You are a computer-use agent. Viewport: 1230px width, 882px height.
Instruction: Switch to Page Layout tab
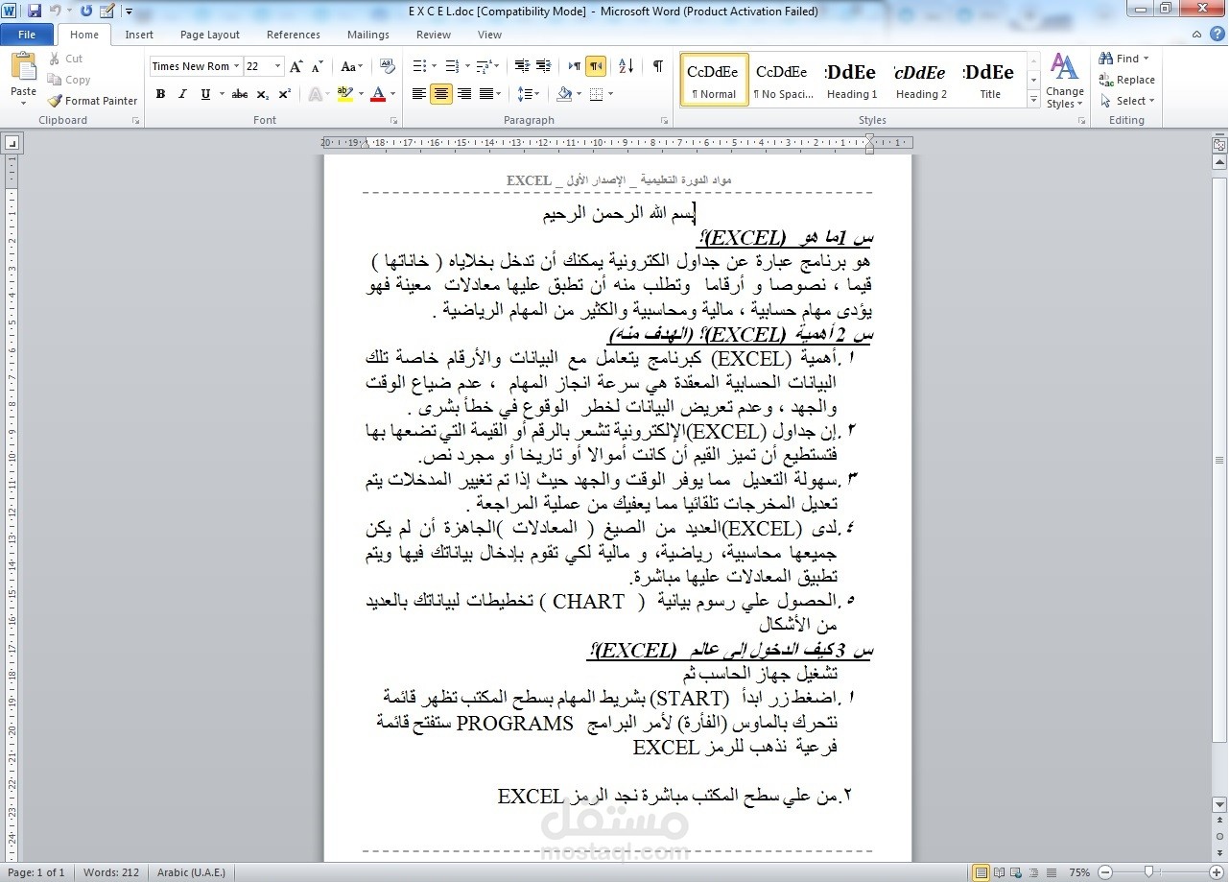[210, 35]
